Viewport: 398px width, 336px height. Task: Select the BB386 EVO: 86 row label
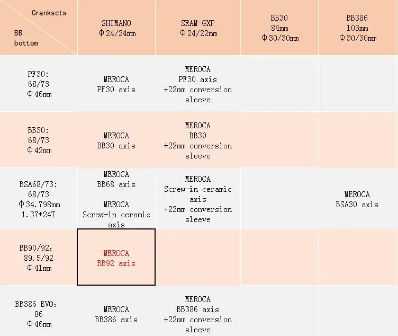coord(39,311)
